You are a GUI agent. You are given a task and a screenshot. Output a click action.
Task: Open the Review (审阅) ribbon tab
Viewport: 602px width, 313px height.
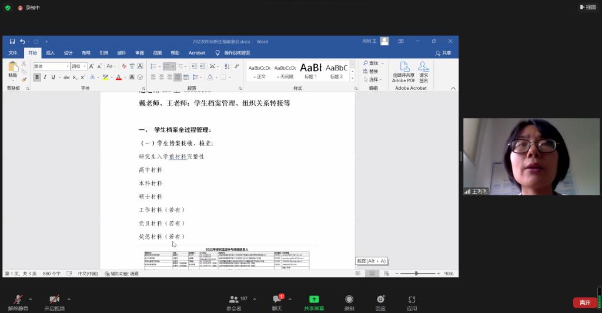click(x=139, y=53)
